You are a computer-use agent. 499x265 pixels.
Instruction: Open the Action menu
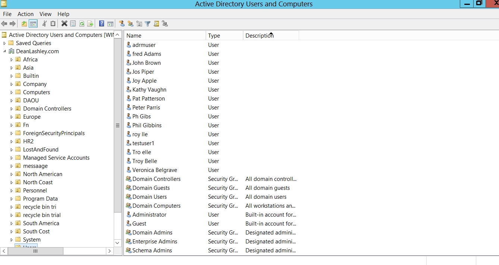(25, 14)
